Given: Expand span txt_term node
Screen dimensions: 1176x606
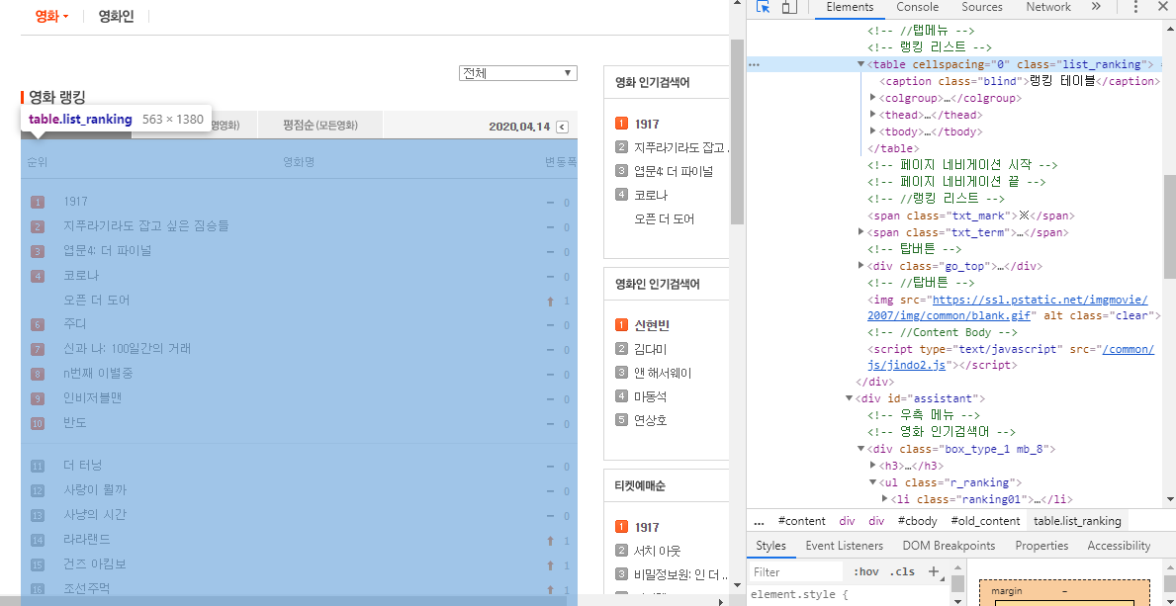Looking at the screenshot, I should pyautogui.click(x=861, y=231).
